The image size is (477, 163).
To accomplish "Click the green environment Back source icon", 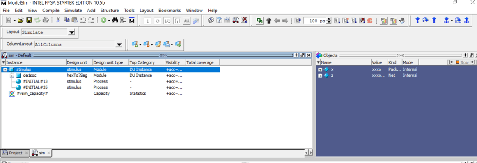I will [x=260, y=21].
